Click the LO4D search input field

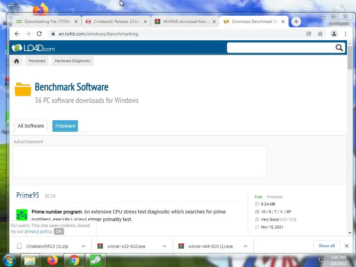point(281,48)
